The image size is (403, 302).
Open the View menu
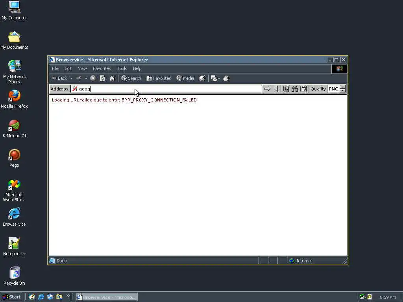pos(82,68)
